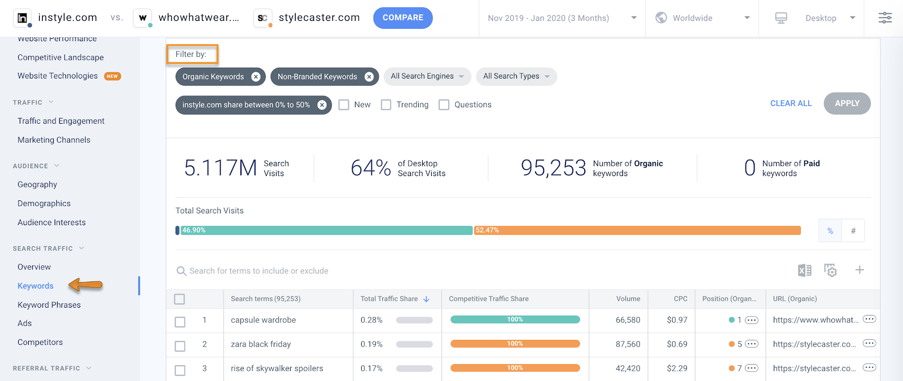Open more options for capsule wardrobe position
903x381 pixels.
pyautogui.click(x=752, y=320)
